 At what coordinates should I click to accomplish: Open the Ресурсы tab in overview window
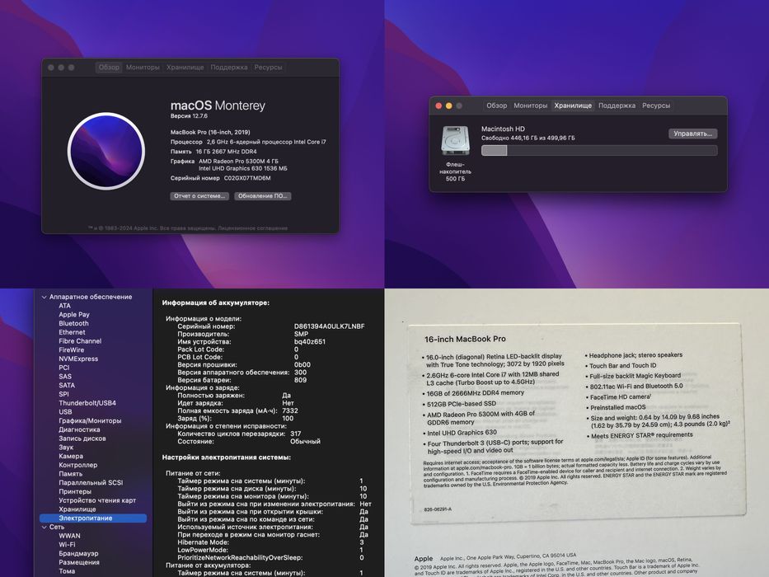point(268,68)
